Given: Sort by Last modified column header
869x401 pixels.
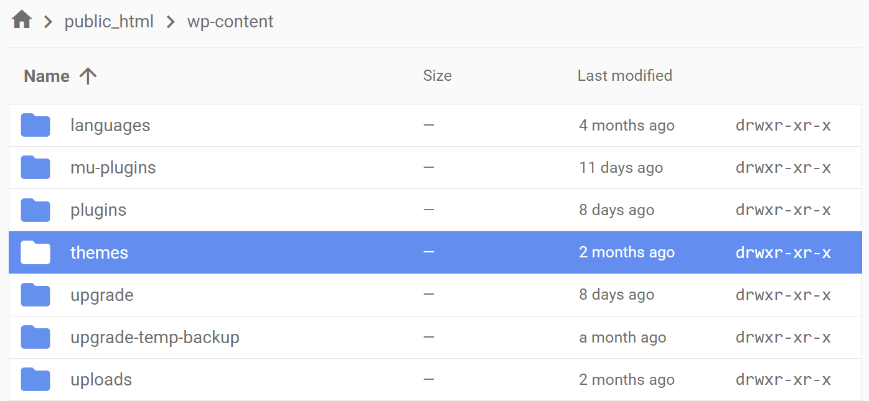Looking at the screenshot, I should pyautogui.click(x=624, y=76).
